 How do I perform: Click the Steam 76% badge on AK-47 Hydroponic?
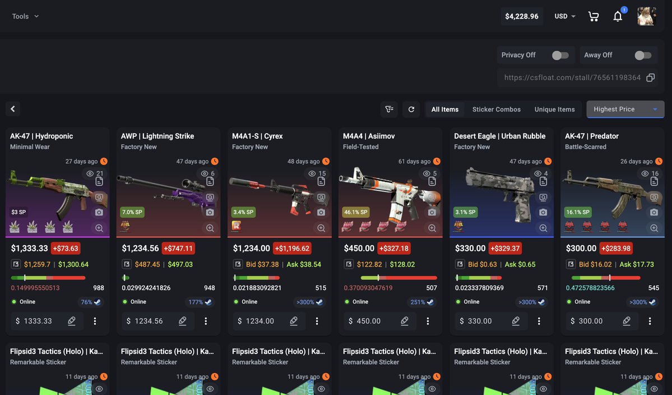(91, 302)
